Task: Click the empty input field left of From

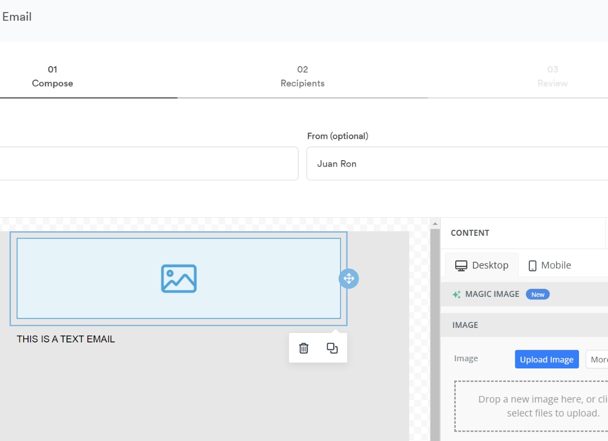Action: 149,164
